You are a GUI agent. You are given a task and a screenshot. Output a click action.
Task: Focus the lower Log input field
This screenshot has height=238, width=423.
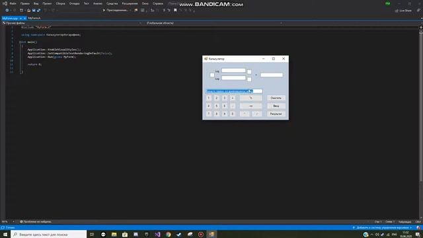point(233,78)
